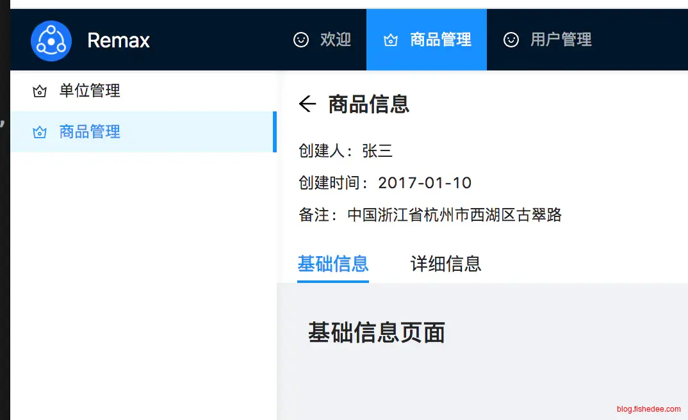Click the blog.fishedee.com watermark link
The image size is (688, 420).
(x=648, y=408)
